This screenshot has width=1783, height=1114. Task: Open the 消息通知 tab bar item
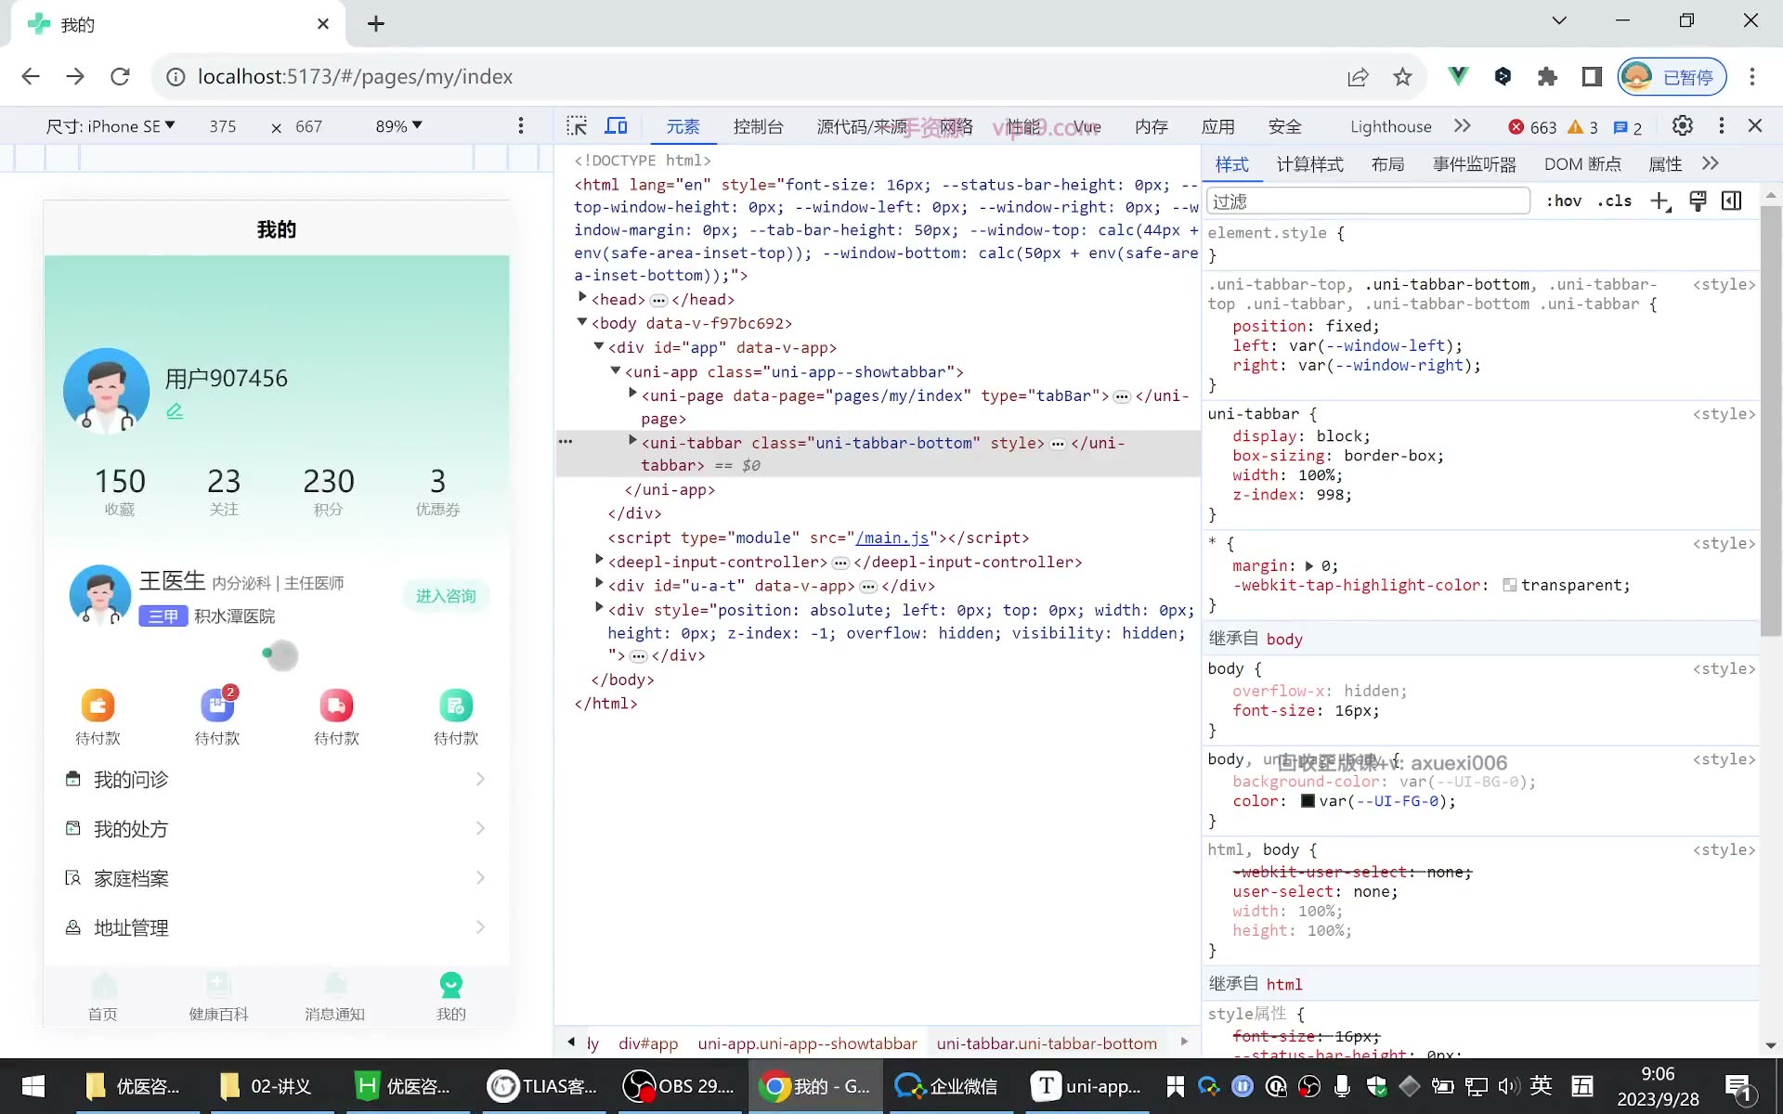point(334,996)
